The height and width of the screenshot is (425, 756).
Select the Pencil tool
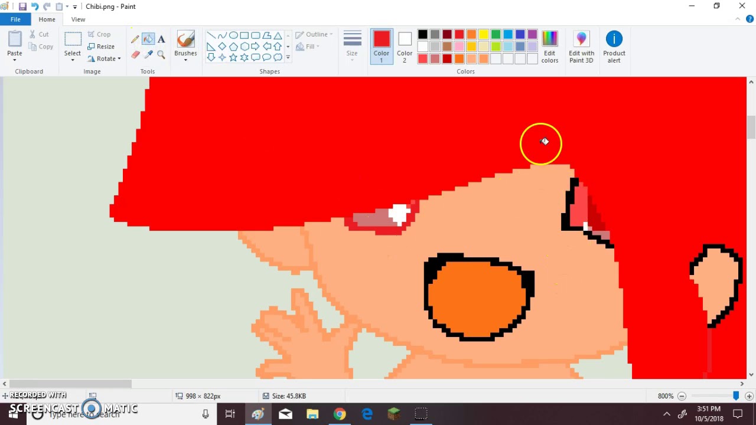click(135, 39)
